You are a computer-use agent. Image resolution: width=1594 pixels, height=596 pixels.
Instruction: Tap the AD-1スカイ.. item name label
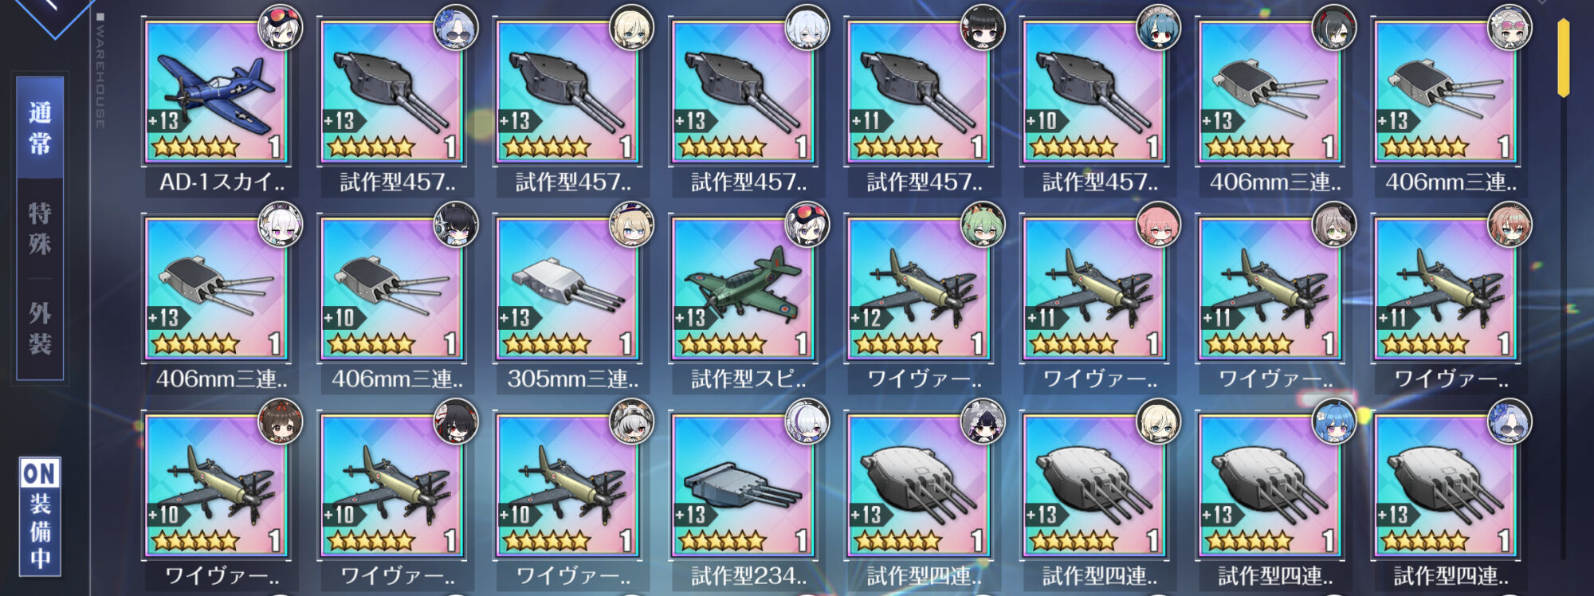pos(222,182)
